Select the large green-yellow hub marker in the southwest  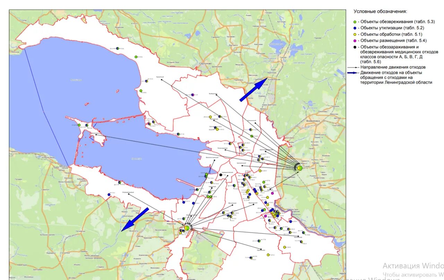[187, 228]
